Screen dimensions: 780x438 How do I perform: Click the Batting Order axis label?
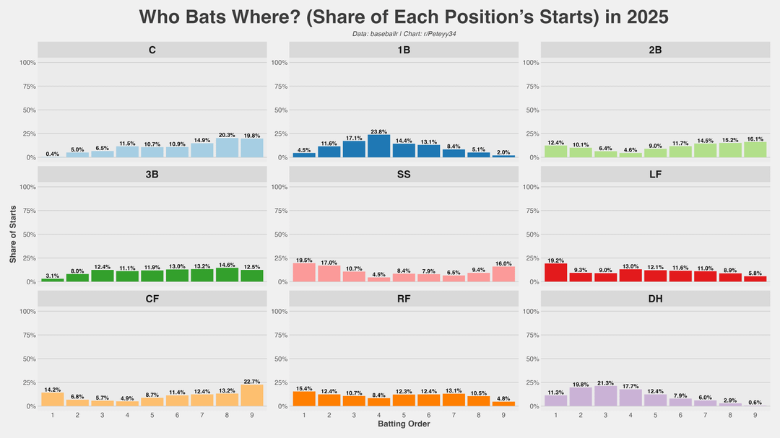pyautogui.click(x=404, y=424)
